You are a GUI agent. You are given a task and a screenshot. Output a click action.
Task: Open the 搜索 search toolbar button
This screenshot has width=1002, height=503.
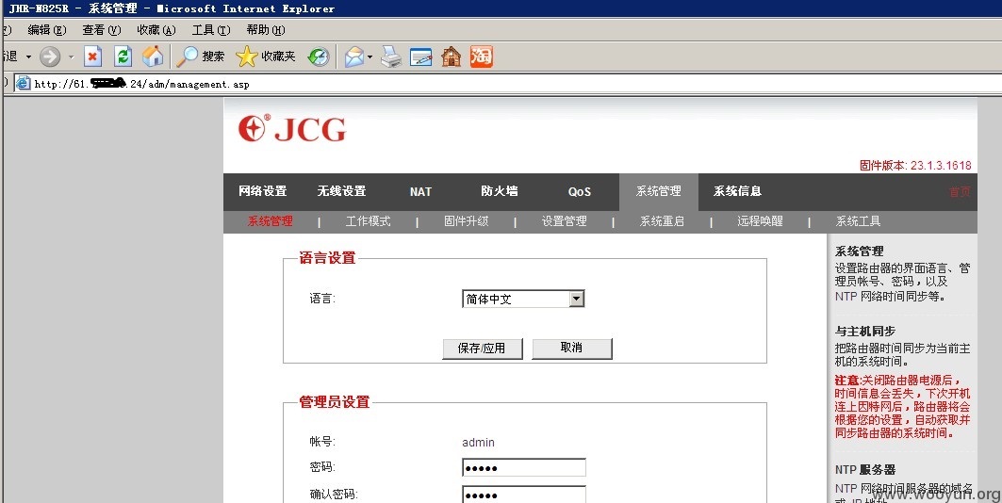click(201, 57)
